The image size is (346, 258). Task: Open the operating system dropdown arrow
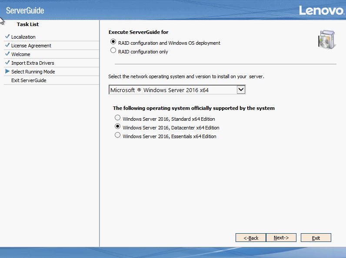[241, 89]
